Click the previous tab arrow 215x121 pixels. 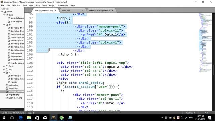pyautogui.click(x=27, y=10)
